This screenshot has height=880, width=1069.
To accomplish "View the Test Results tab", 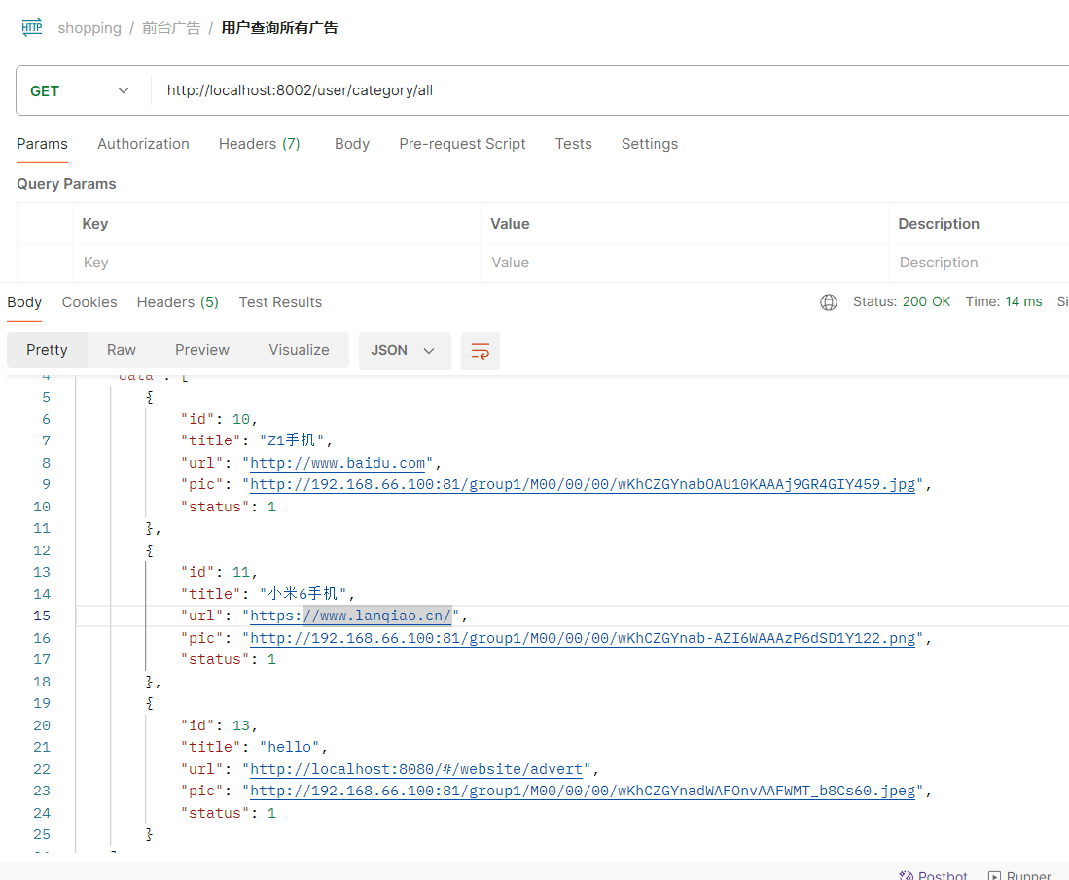I will 280,302.
